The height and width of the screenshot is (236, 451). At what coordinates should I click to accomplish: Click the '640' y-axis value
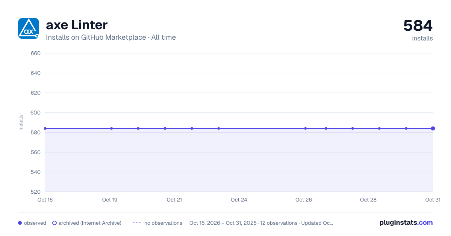click(x=36, y=73)
